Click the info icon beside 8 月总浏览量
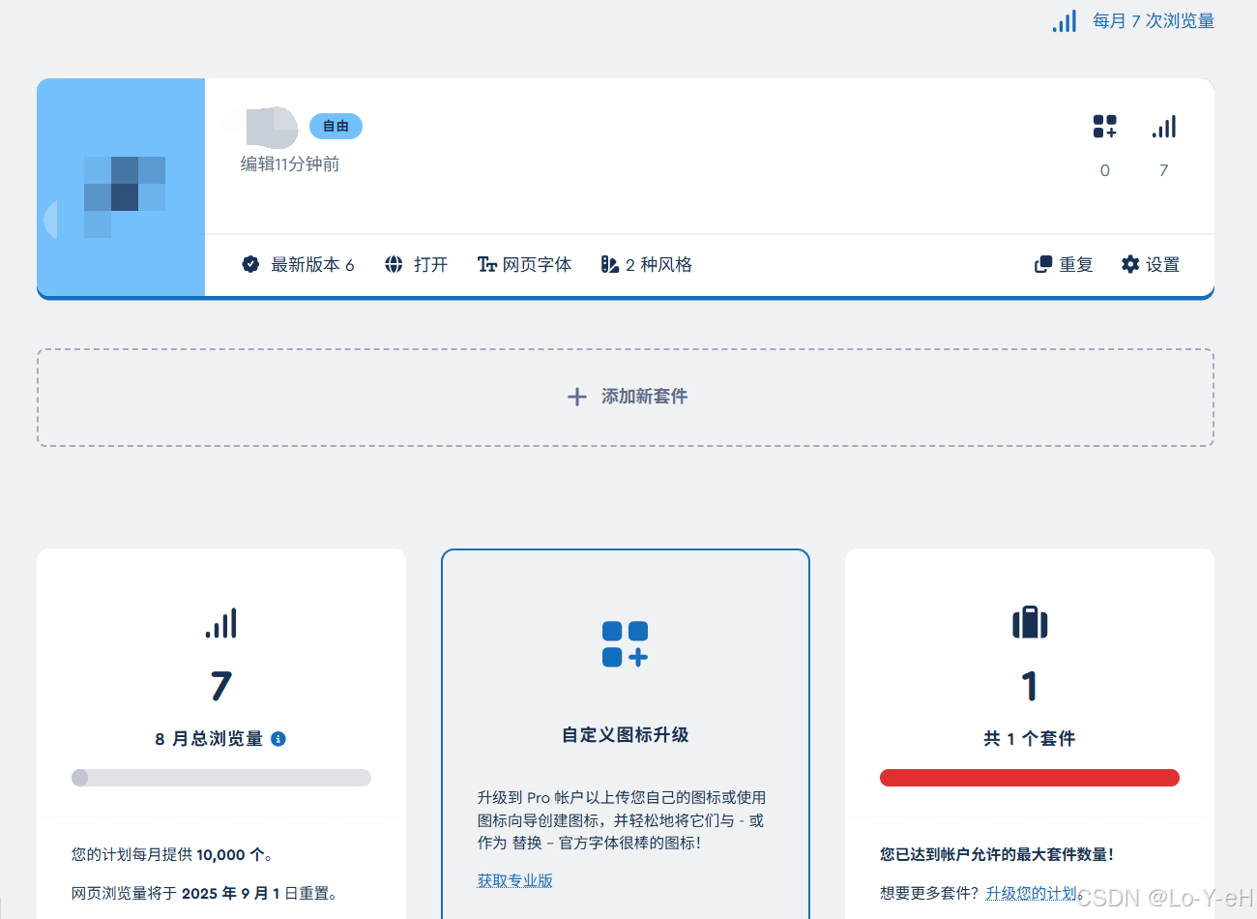Viewport: 1257px width, 919px height. coord(278,739)
